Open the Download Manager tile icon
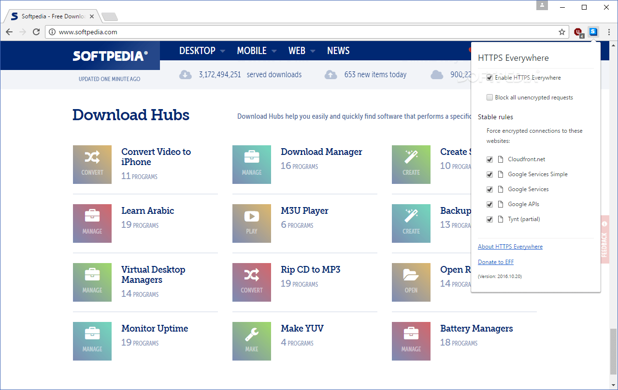 [252, 165]
